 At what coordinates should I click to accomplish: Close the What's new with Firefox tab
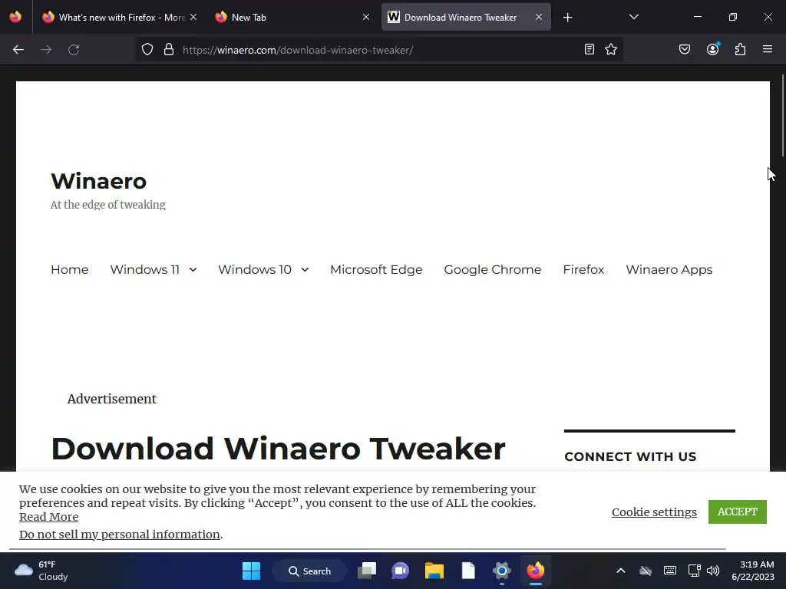tap(193, 17)
